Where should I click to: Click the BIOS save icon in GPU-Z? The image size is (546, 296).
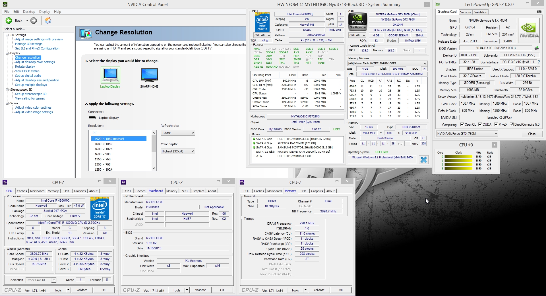pyautogui.click(x=537, y=48)
